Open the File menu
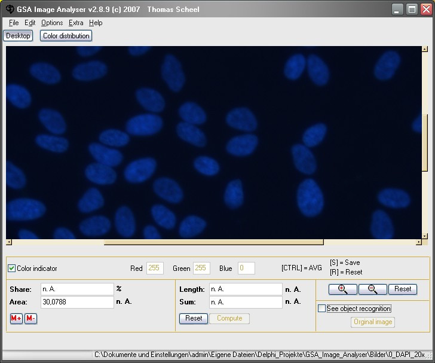Viewport: 435px width, 363px height. (14, 23)
